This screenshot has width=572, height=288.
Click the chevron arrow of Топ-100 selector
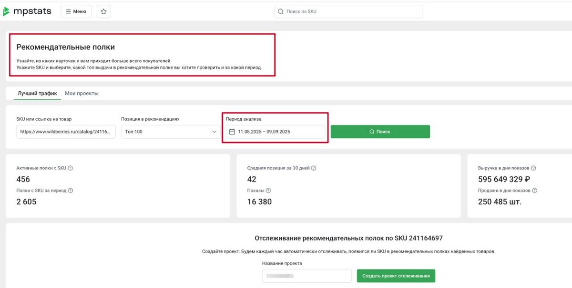tap(214, 132)
